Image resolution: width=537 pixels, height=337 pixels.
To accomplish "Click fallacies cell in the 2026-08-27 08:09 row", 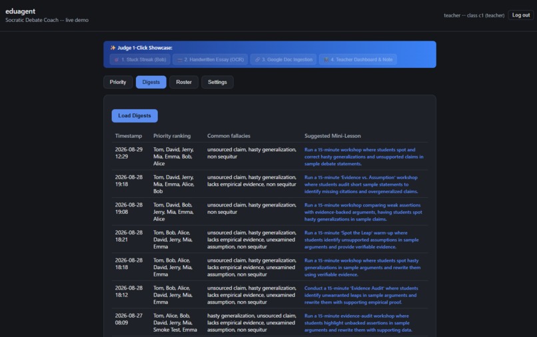I will 252,323.
